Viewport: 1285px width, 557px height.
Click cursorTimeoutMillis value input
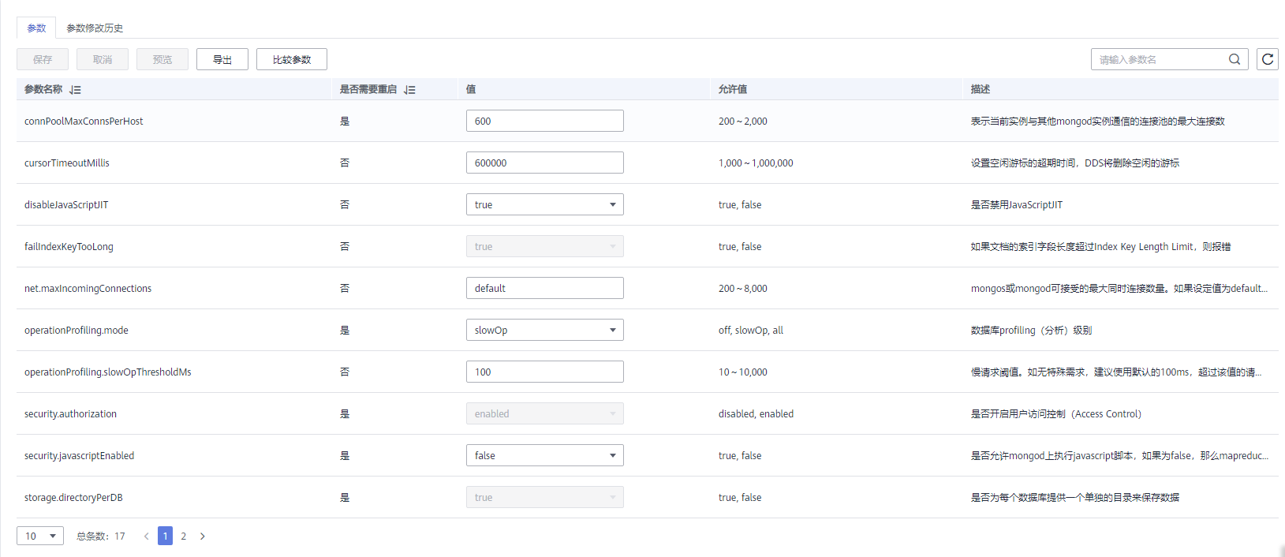(544, 163)
